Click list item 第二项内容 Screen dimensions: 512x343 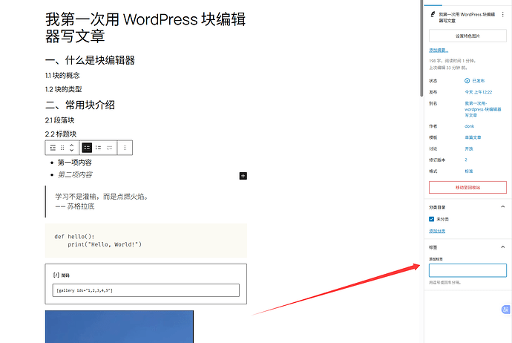(x=75, y=174)
